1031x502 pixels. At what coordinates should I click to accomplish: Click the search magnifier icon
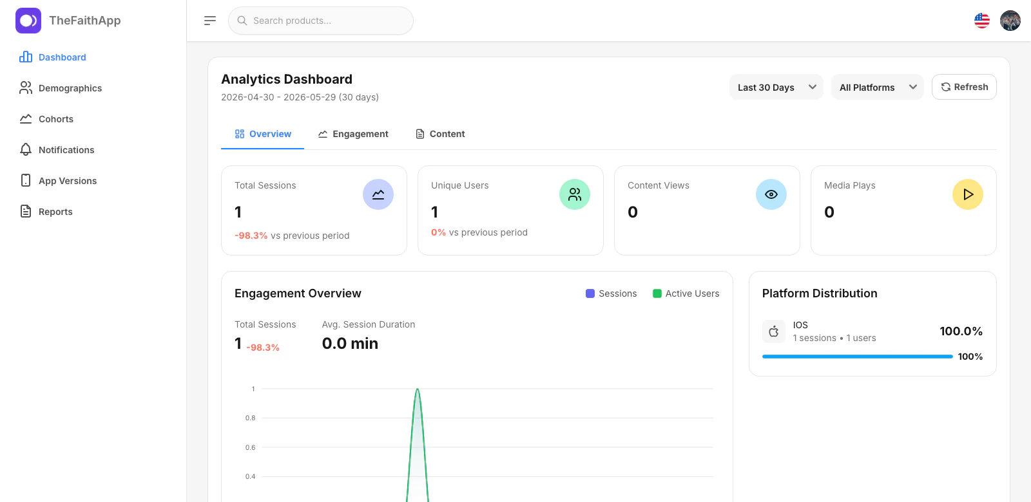tap(242, 21)
